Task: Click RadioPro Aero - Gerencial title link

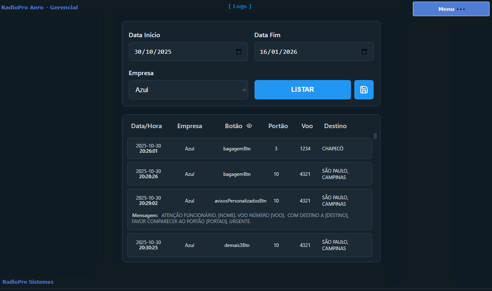Action: coord(40,7)
